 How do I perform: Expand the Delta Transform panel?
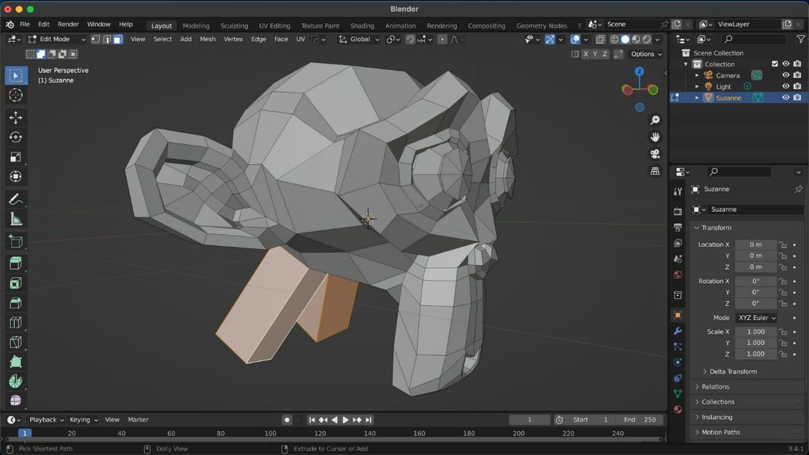click(733, 371)
